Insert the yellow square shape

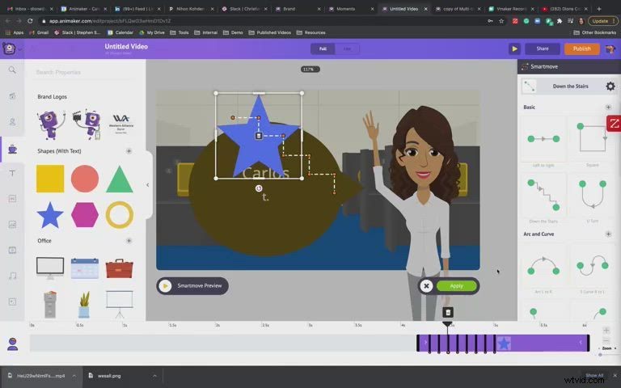point(50,179)
